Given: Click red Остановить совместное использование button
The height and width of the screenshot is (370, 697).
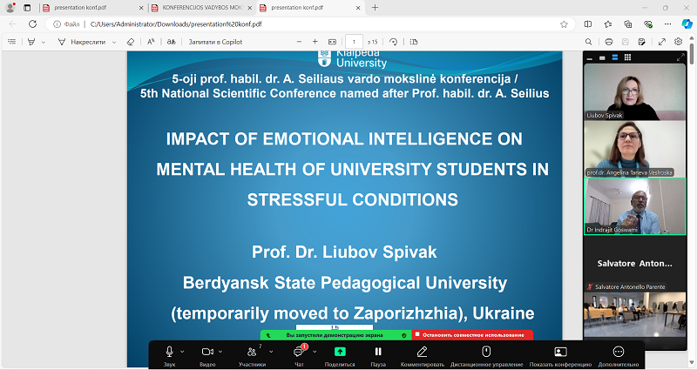Looking at the screenshot, I should point(472,335).
